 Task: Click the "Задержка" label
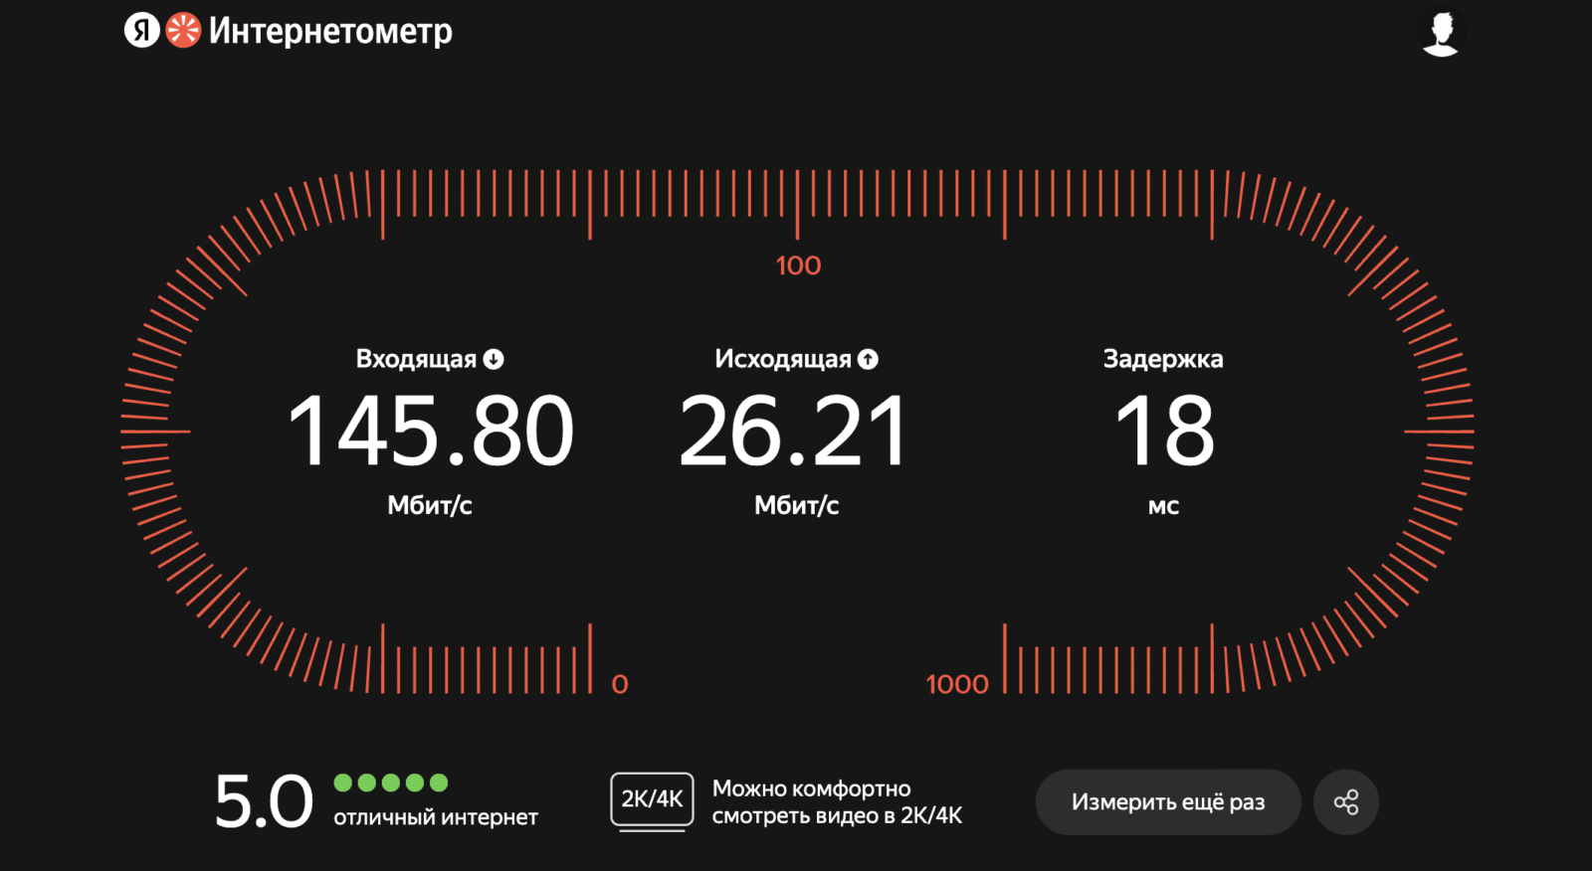(1163, 359)
